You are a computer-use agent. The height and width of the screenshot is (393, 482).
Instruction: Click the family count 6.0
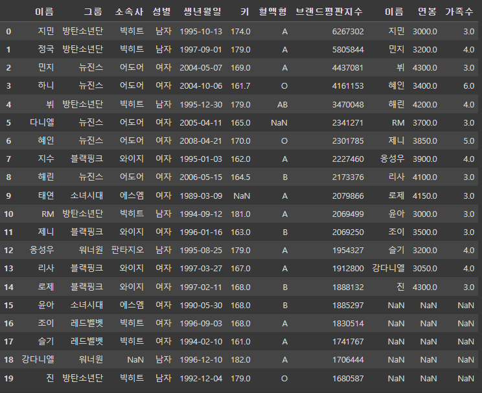click(x=468, y=85)
